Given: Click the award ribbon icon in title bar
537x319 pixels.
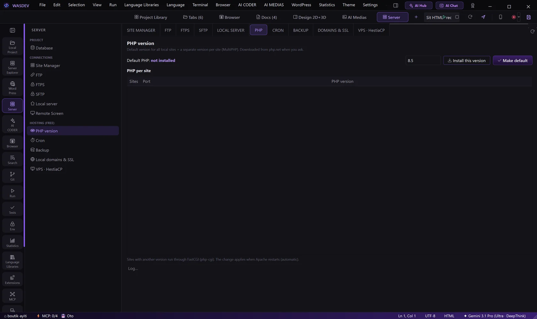Looking at the screenshot, I should [x=473, y=5].
